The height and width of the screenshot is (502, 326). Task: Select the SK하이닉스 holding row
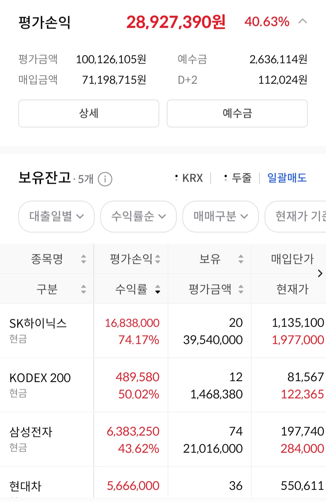[x=163, y=331]
